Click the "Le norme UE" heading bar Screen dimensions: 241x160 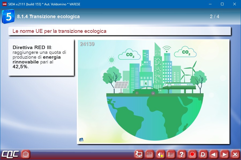[x=119, y=31]
